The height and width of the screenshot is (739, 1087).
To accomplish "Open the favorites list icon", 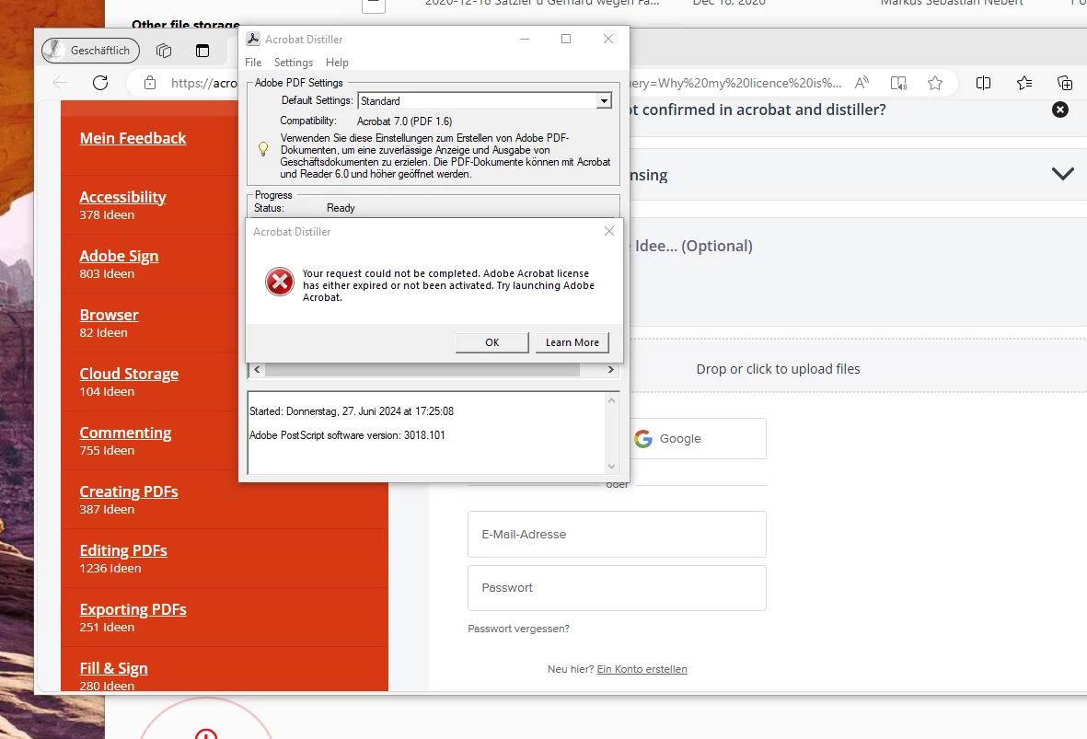I will 1023,83.
